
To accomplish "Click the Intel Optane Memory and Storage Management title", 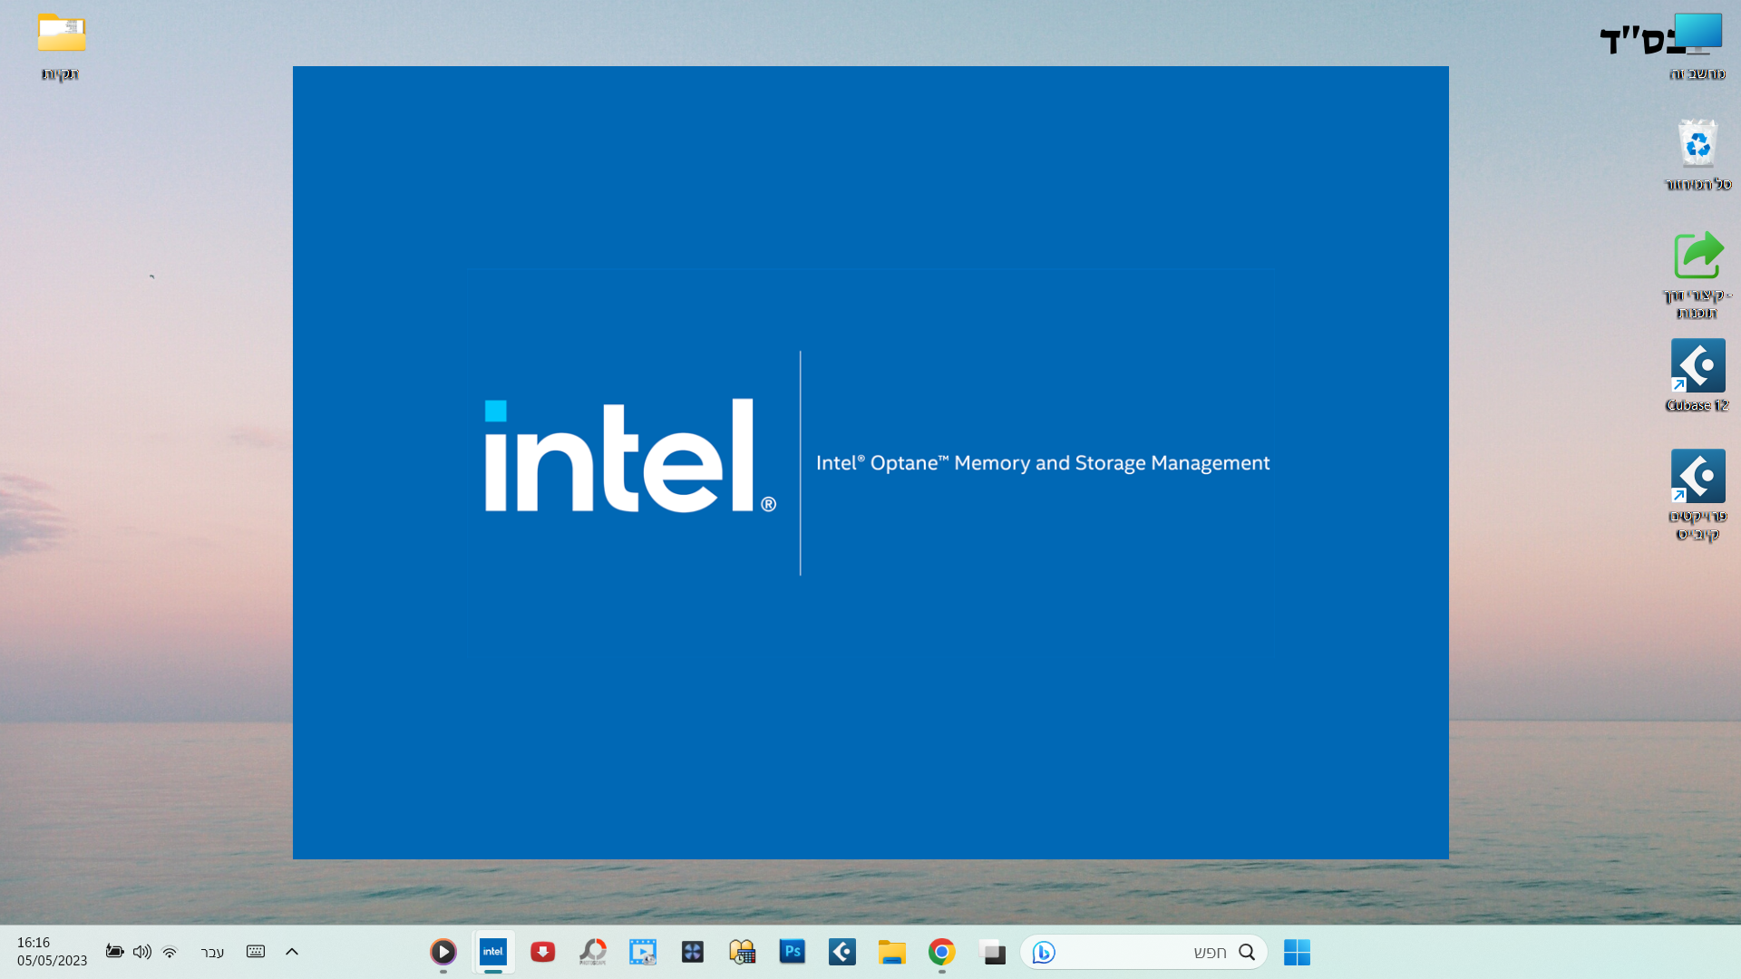I will click(x=1043, y=463).
